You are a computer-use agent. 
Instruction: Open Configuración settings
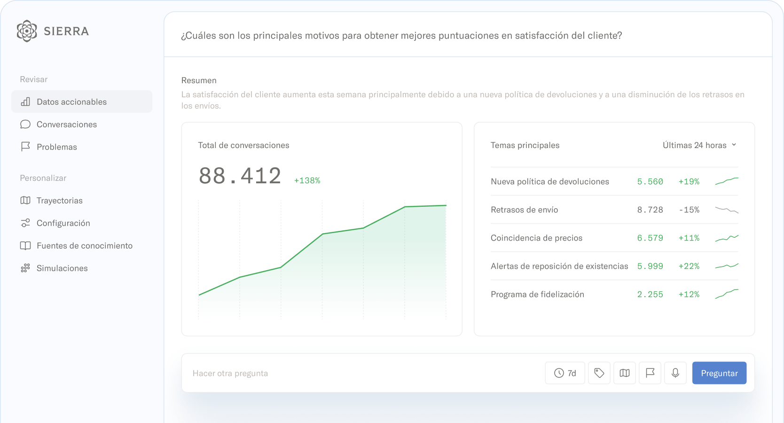pyautogui.click(x=82, y=223)
